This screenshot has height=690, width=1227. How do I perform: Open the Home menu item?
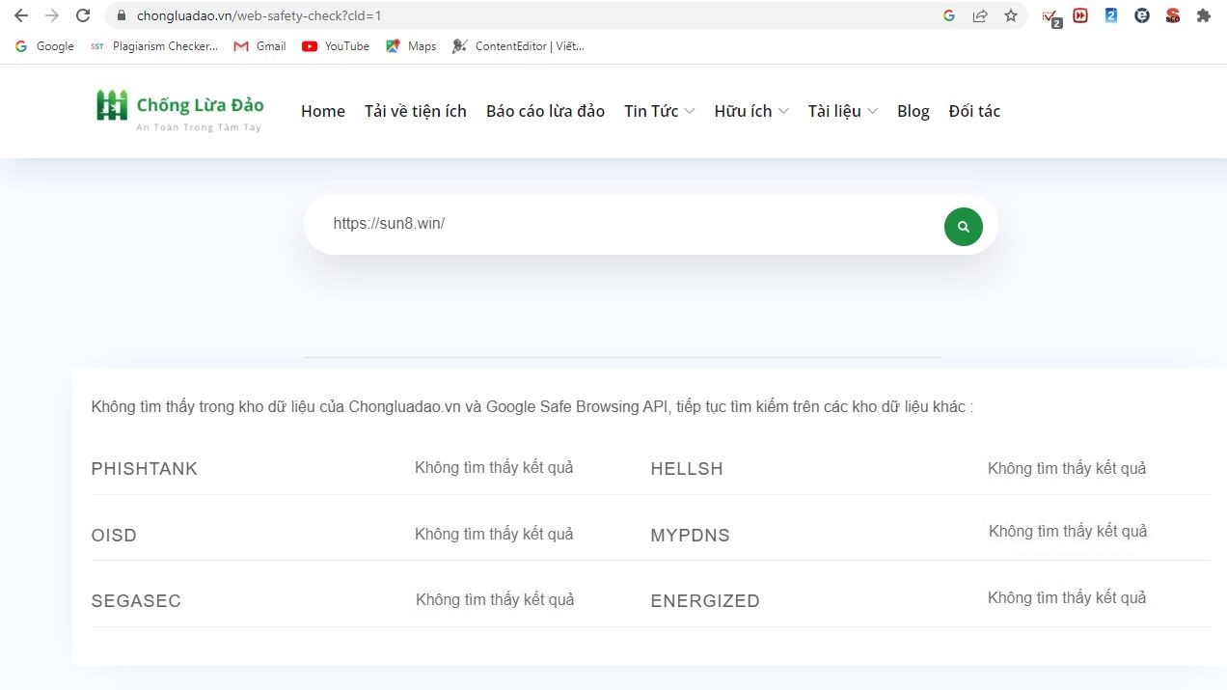pos(322,111)
